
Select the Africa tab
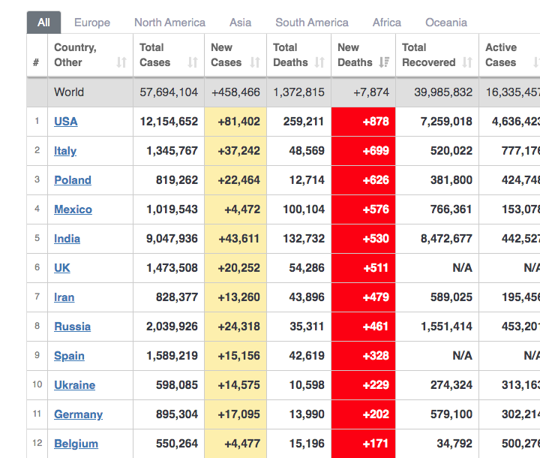386,23
